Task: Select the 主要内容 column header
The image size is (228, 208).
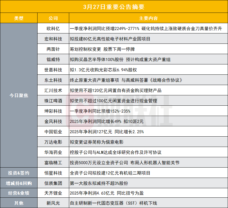Action: (148, 18)
